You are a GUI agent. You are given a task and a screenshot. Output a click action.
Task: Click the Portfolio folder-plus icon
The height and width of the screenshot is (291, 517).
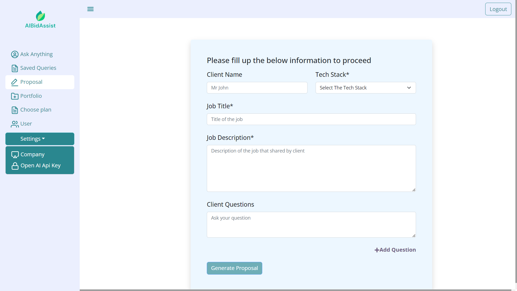(x=15, y=96)
